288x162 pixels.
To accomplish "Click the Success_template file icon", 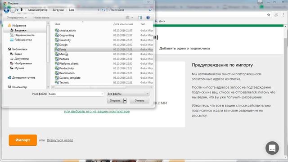I will [57, 78].
